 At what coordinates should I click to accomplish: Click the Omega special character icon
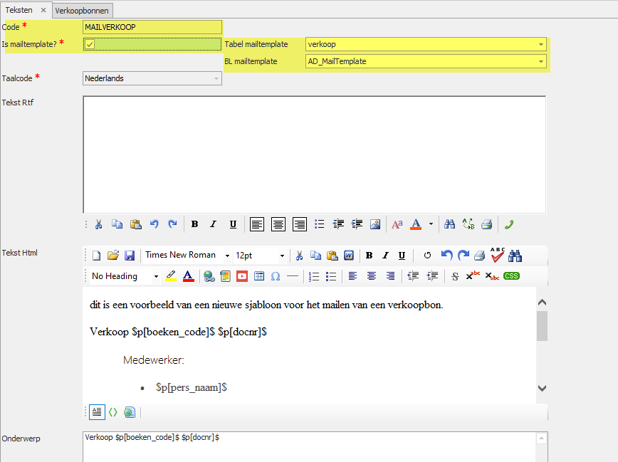click(x=276, y=276)
